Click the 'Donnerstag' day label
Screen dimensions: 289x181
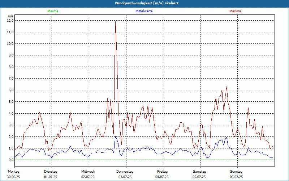pos(125,172)
